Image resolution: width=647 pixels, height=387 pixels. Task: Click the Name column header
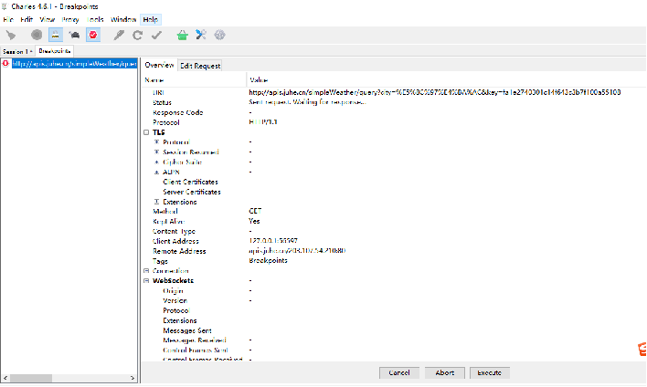[194, 80]
